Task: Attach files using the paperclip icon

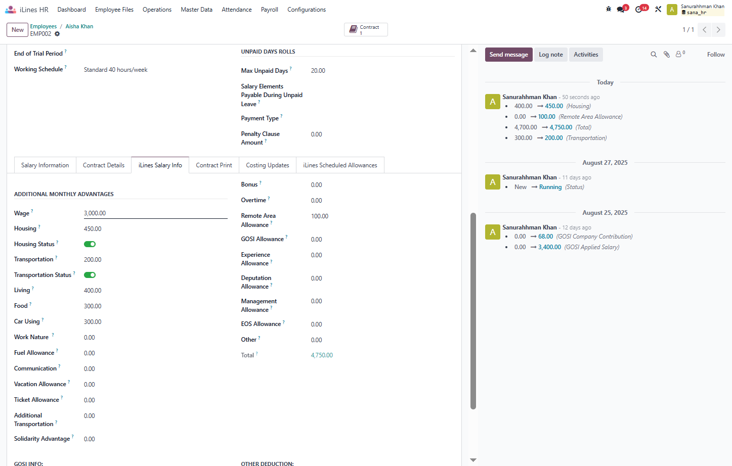Action: click(x=667, y=55)
